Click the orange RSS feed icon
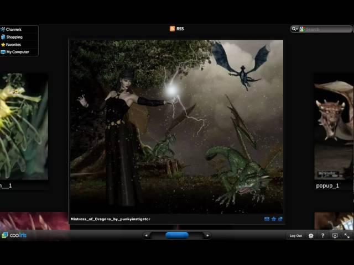Image resolution: width=354 pixels, height=265 pixels. click(172, 29)
